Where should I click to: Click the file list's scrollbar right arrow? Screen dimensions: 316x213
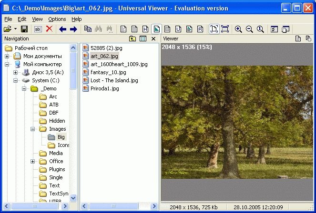tap(154, 206)
